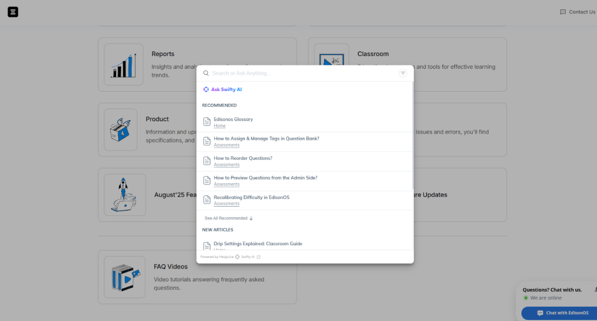Click the FAQ Videos film icon
597x321 pixels.
click(x=126, y=278)
